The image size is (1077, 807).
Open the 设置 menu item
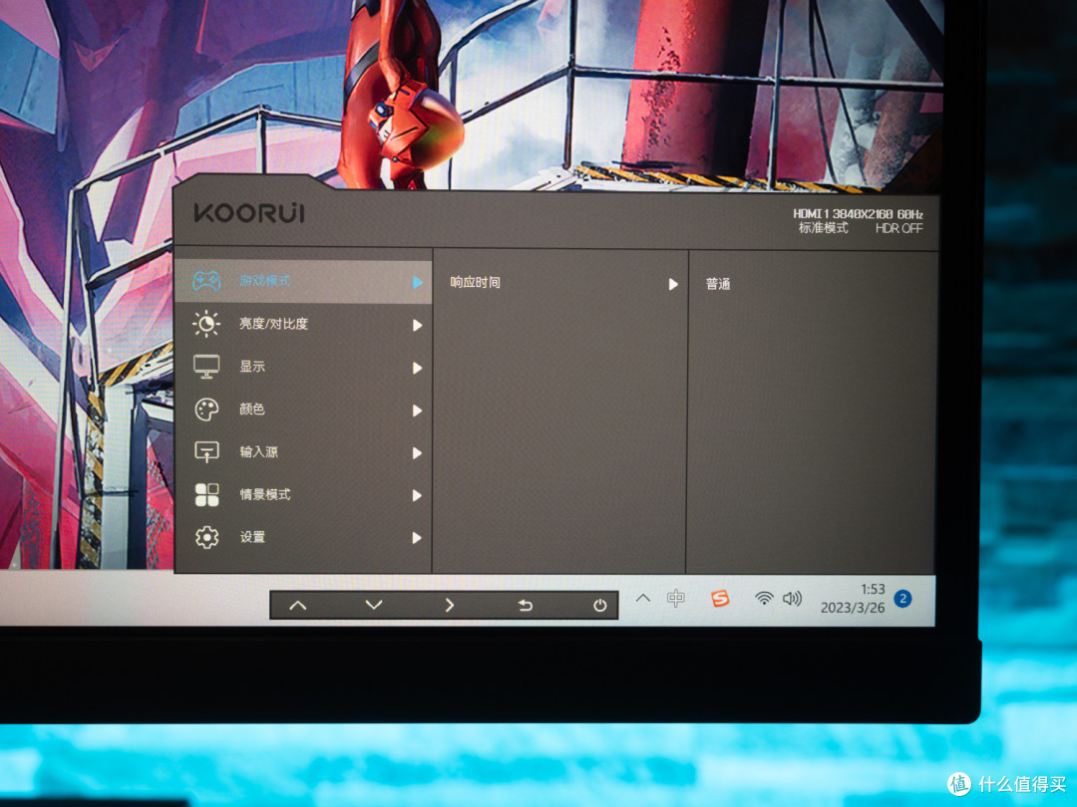click(x=303, y=537)
